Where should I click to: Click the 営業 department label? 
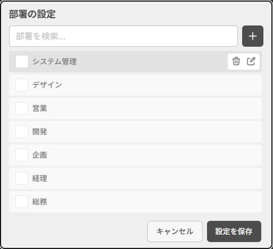pos(40,109)
